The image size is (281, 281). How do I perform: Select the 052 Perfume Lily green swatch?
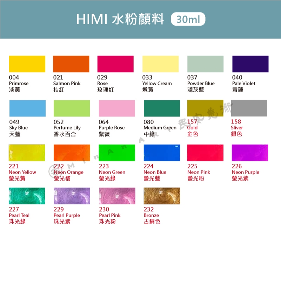coord(72,108)
